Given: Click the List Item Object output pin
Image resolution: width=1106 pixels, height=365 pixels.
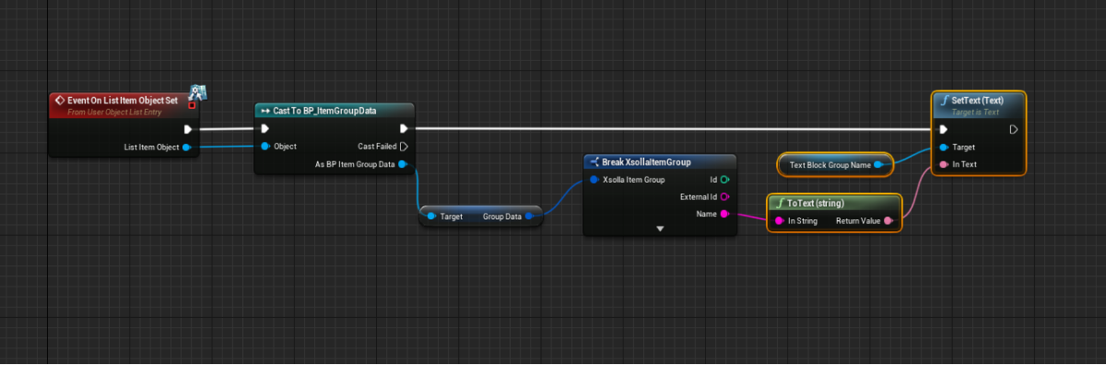Looking at the screenshot, I should [x=186, y=147].
